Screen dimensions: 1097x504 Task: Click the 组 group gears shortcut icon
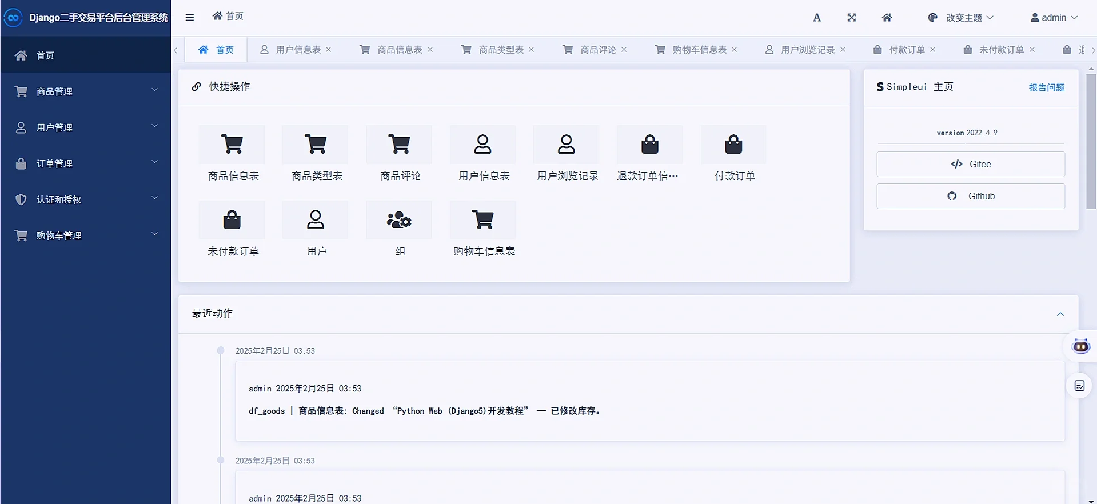(399, 219)
